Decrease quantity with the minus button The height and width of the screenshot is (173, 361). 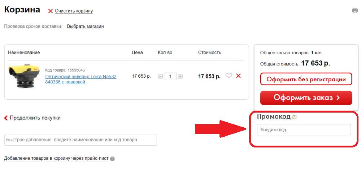[160, 76]
